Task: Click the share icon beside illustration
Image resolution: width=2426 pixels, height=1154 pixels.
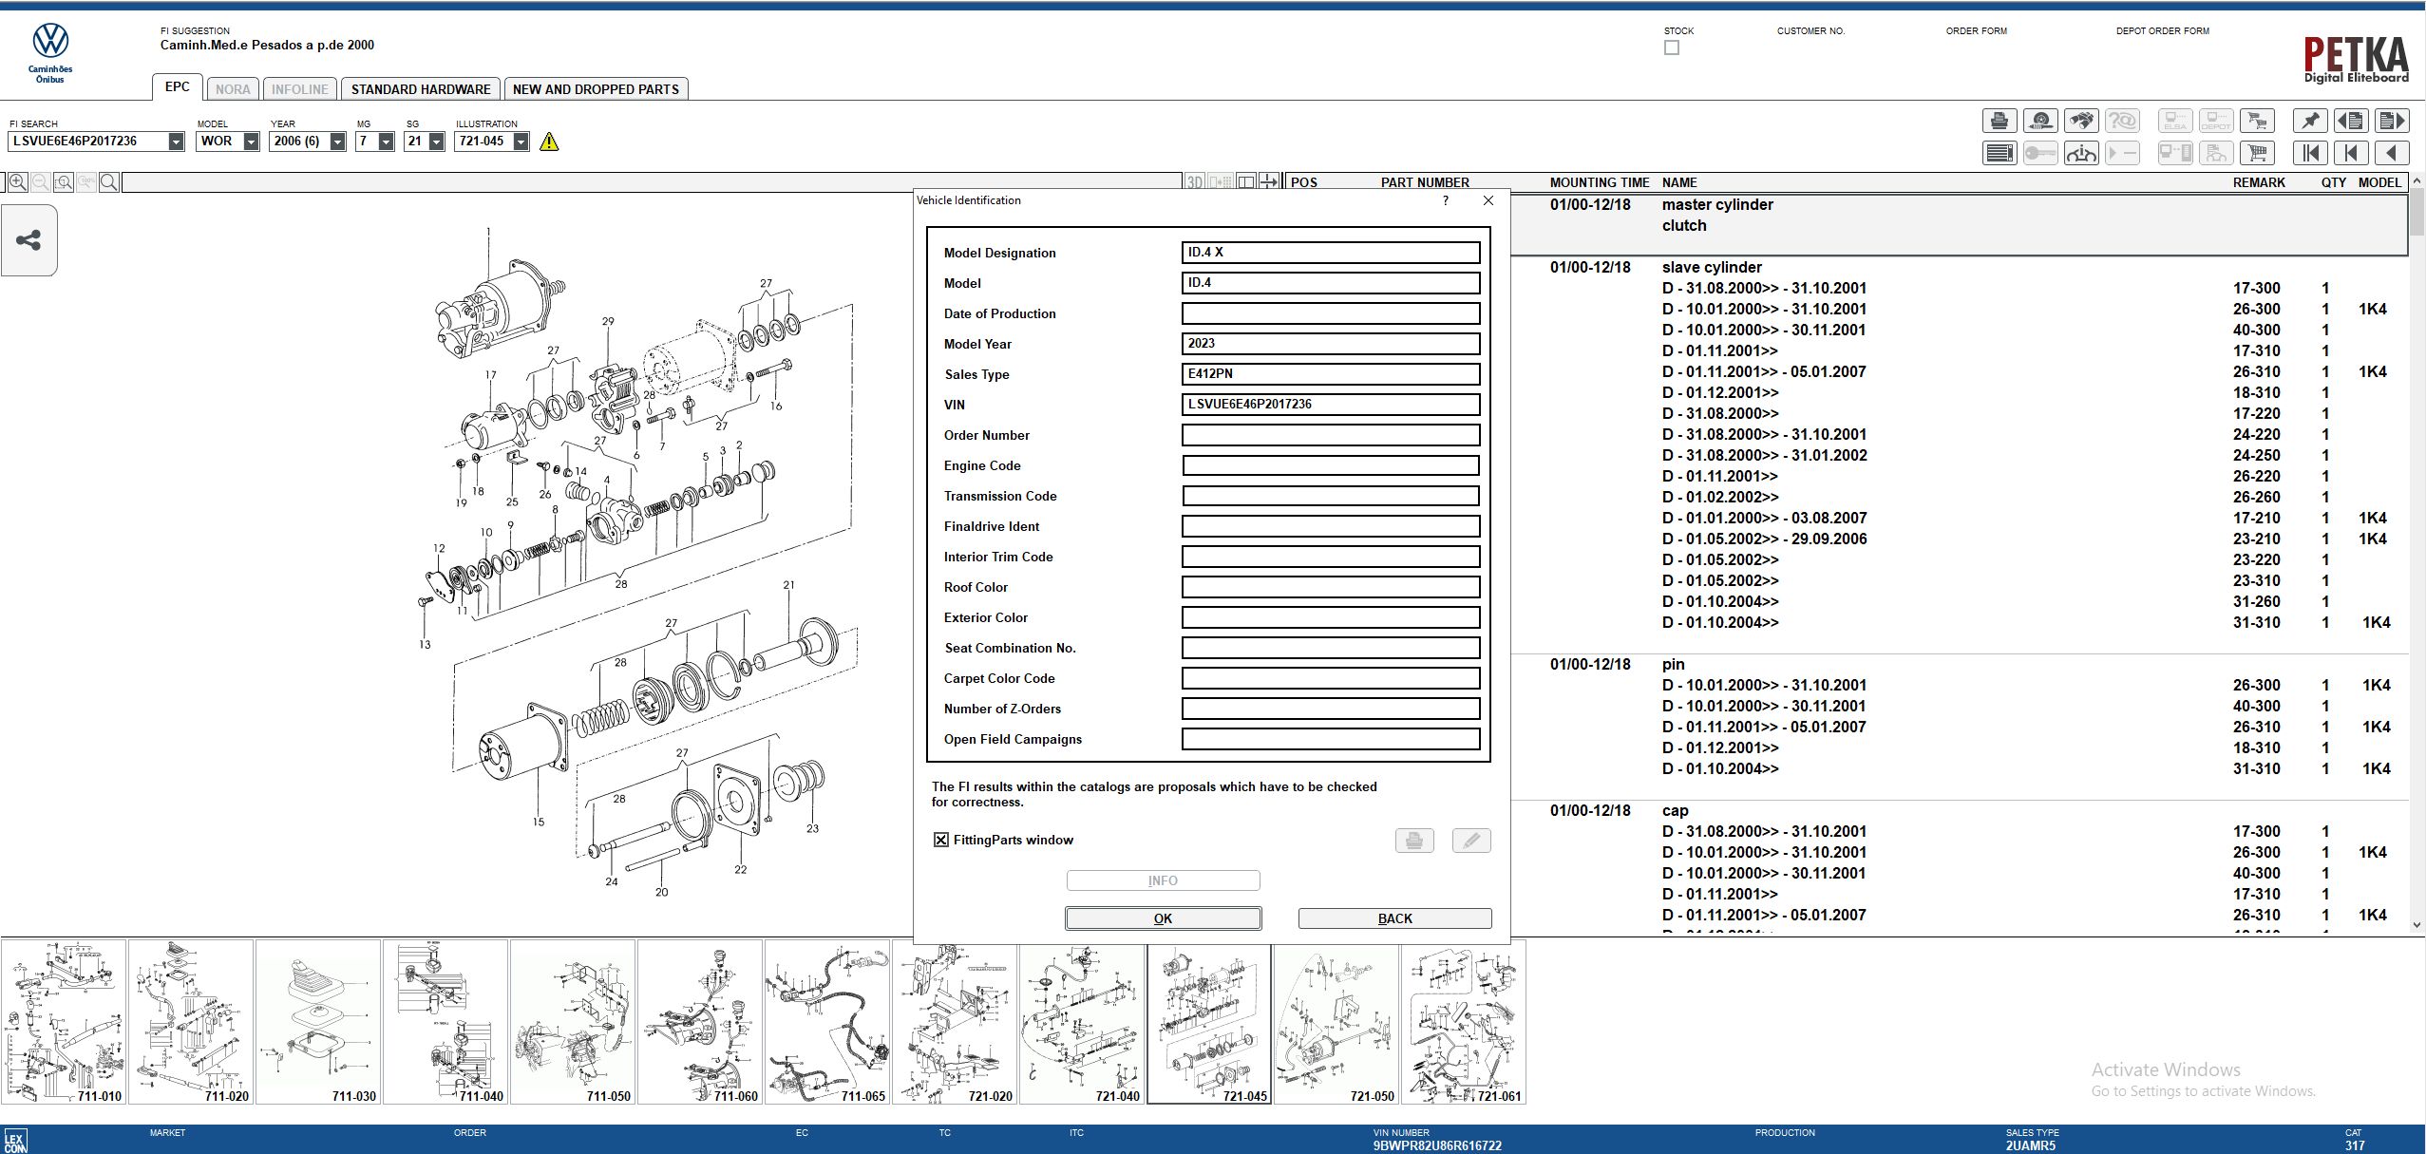Action: [28, 240]
